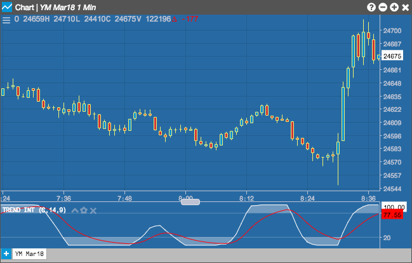Click the 24661 price axis label

coord(392,71)
